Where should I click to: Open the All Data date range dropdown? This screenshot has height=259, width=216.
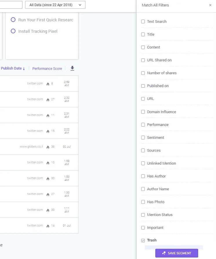(55, 5)
